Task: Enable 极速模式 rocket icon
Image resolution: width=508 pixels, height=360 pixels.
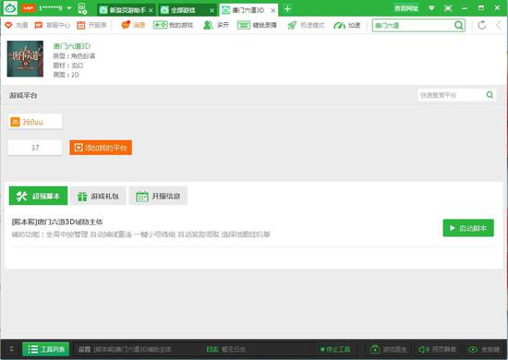Action: tap(306, 25)
